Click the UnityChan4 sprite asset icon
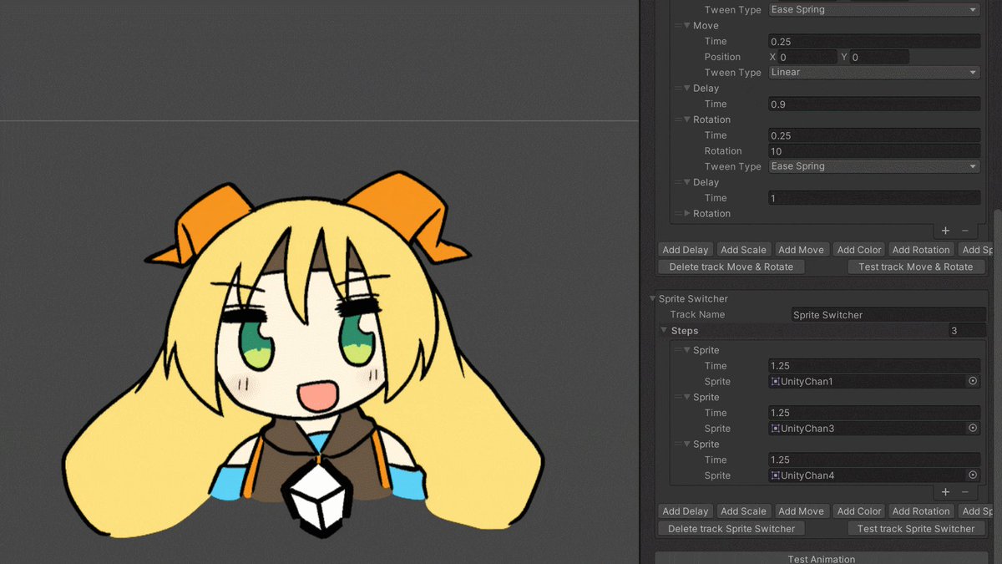 [x=776, y=475]
